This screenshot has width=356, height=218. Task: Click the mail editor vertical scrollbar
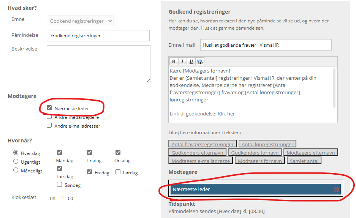pos(334,88)
